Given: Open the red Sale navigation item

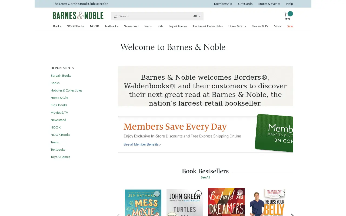Looking at the screenshot, I should click(x=290, y=26).
